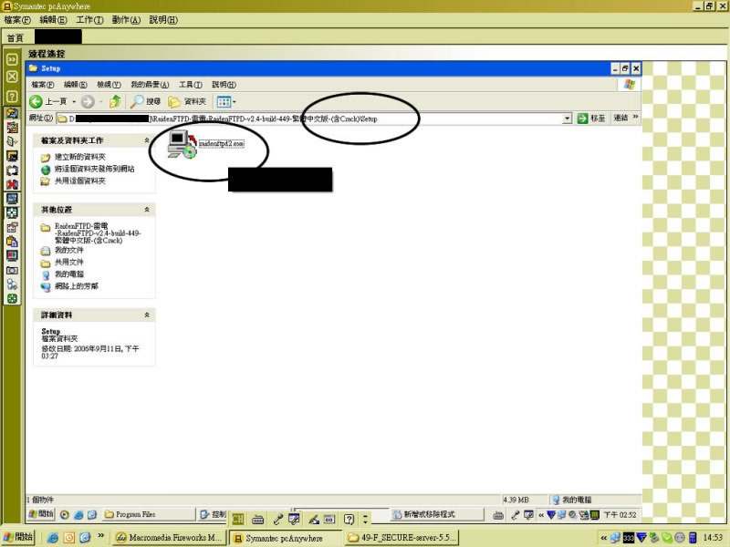The width and height of the screenshot is (730, 547).
Task: Open 我的最愛 menu in Setup window
Action: point(150,85)
